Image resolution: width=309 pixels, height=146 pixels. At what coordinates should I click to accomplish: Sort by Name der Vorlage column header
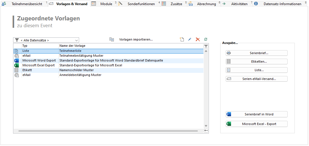(x=72, y=46)
